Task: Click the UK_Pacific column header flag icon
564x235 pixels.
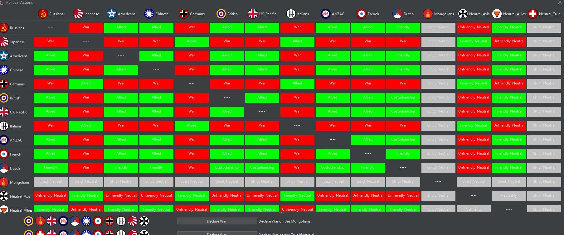Action: 253,14
